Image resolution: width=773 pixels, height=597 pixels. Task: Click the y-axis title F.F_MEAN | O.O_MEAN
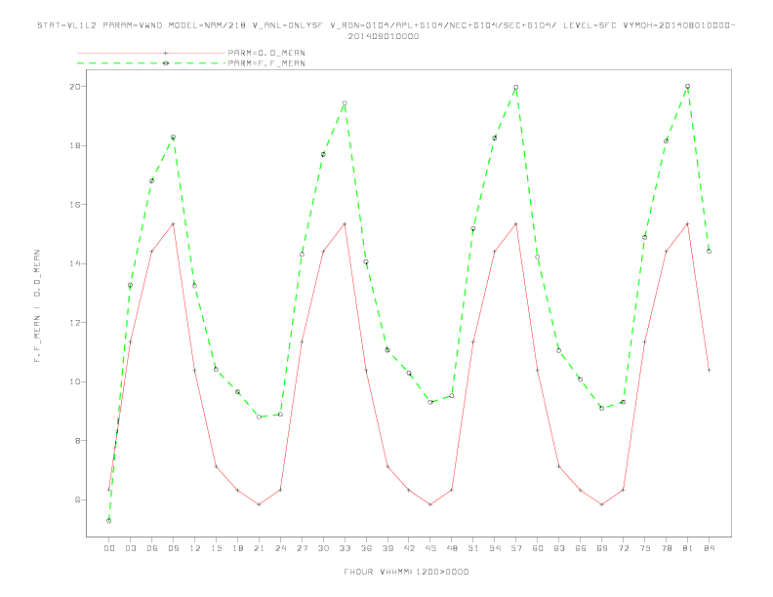(37, 306)
